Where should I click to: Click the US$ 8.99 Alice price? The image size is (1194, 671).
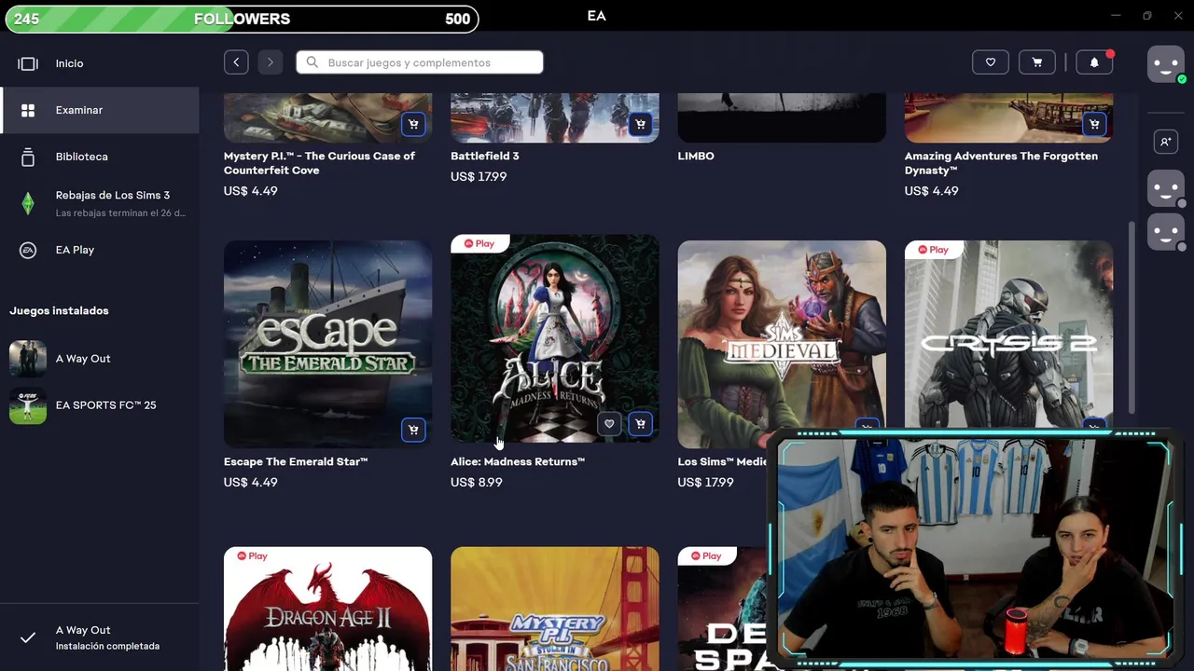point(477,482)
